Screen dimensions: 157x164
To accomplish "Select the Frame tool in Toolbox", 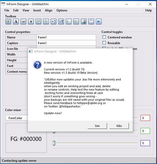I will 91,22.
